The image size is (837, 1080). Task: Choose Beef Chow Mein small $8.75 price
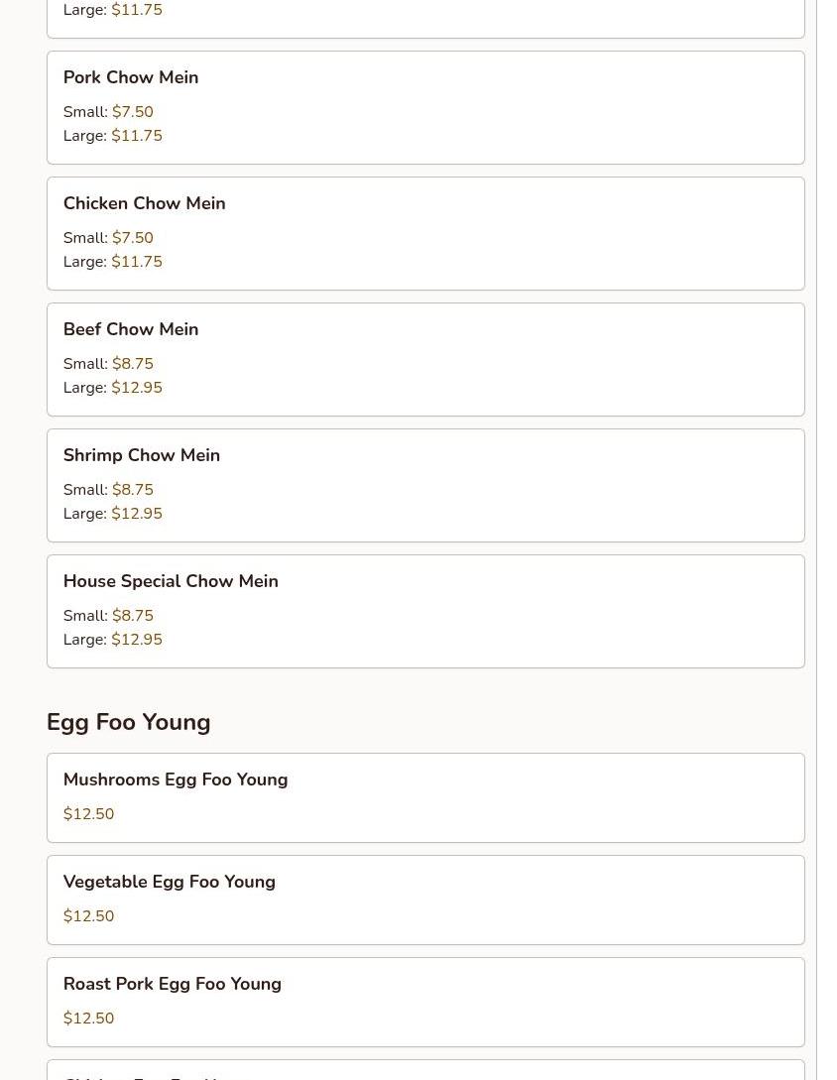132,364
